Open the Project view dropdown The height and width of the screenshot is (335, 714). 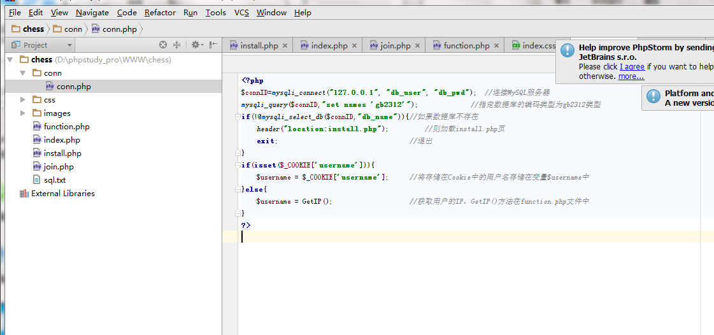pyautogui.click(x=42, y=45)
